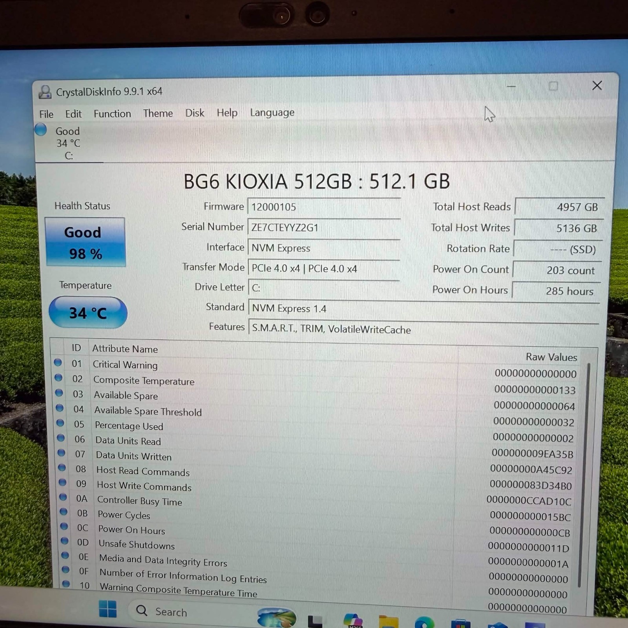Open Task View from the taskbar
628x628 pixels.
[x=315, y=621]
